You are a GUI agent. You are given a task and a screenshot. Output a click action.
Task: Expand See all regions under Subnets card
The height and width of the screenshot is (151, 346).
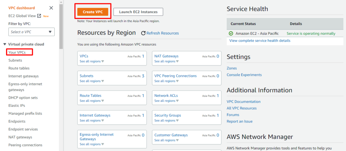[92, 81]
